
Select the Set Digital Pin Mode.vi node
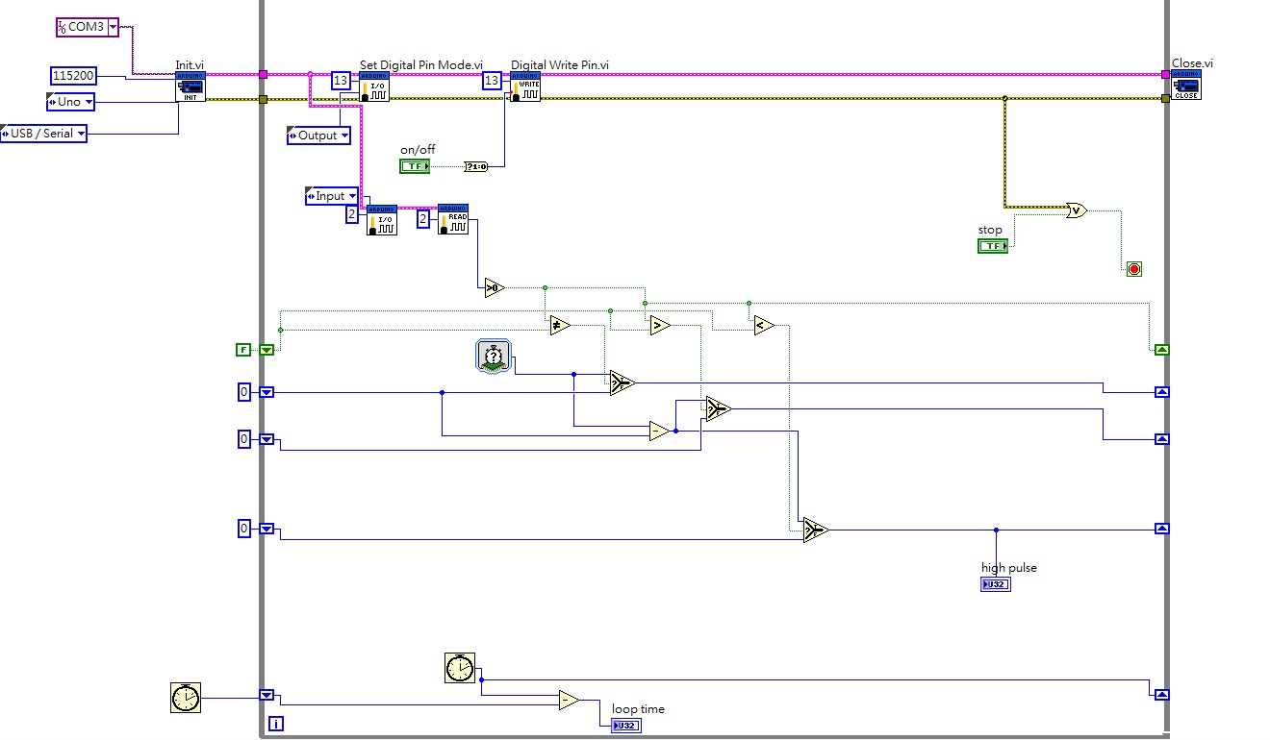tap(374, 86)
